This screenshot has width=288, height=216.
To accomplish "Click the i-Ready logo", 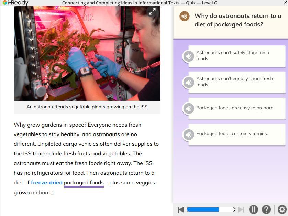I will coord(15,3).
